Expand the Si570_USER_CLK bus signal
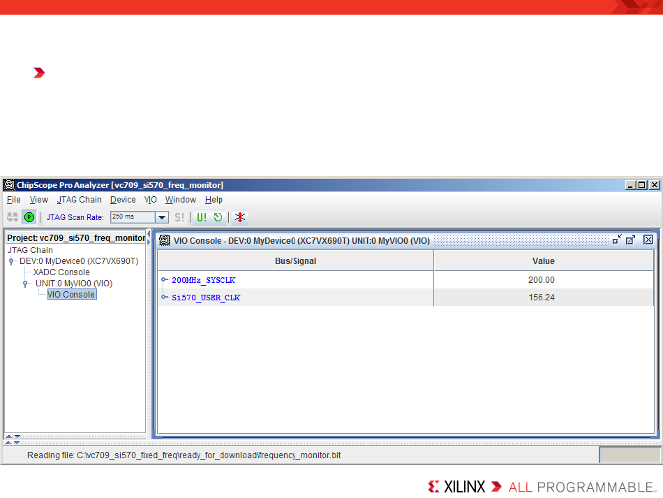Image resolution: width=663 pixels, height=498 pixels. click(165, 297)
